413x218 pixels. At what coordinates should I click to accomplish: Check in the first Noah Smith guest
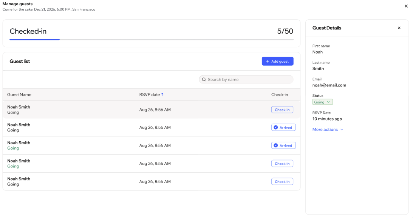click(x=282, y=110)
